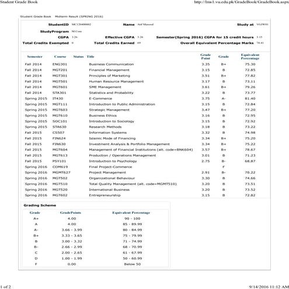Click the 75 - 79.99 percentage range
Image resolution: width=289 pixels, height=289 pixels.
tap(133, 235)
